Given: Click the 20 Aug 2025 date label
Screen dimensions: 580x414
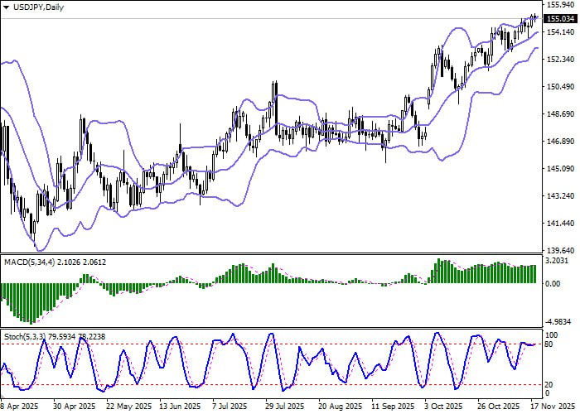Looking at the screenshot, I should (x=339, y=407).
